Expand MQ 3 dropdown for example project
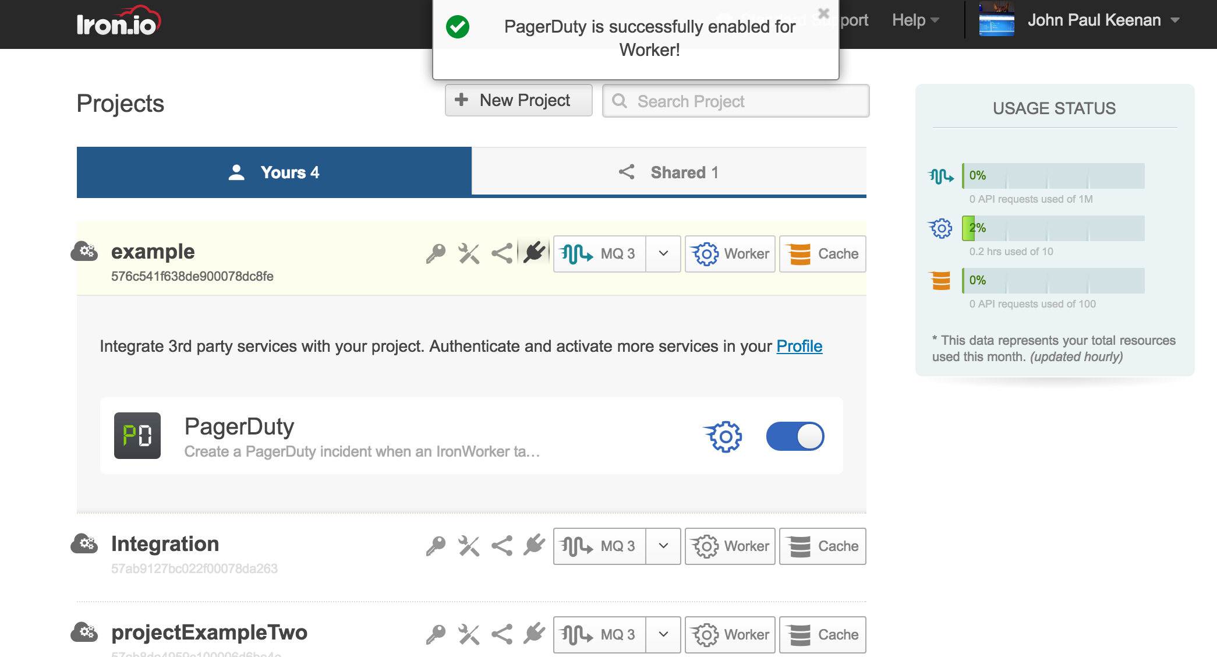1217x657 pixels. (663, 253)
